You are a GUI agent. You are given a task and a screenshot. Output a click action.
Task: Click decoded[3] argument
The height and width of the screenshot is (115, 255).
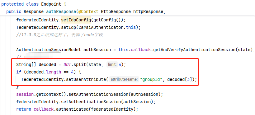coord(180,79)
